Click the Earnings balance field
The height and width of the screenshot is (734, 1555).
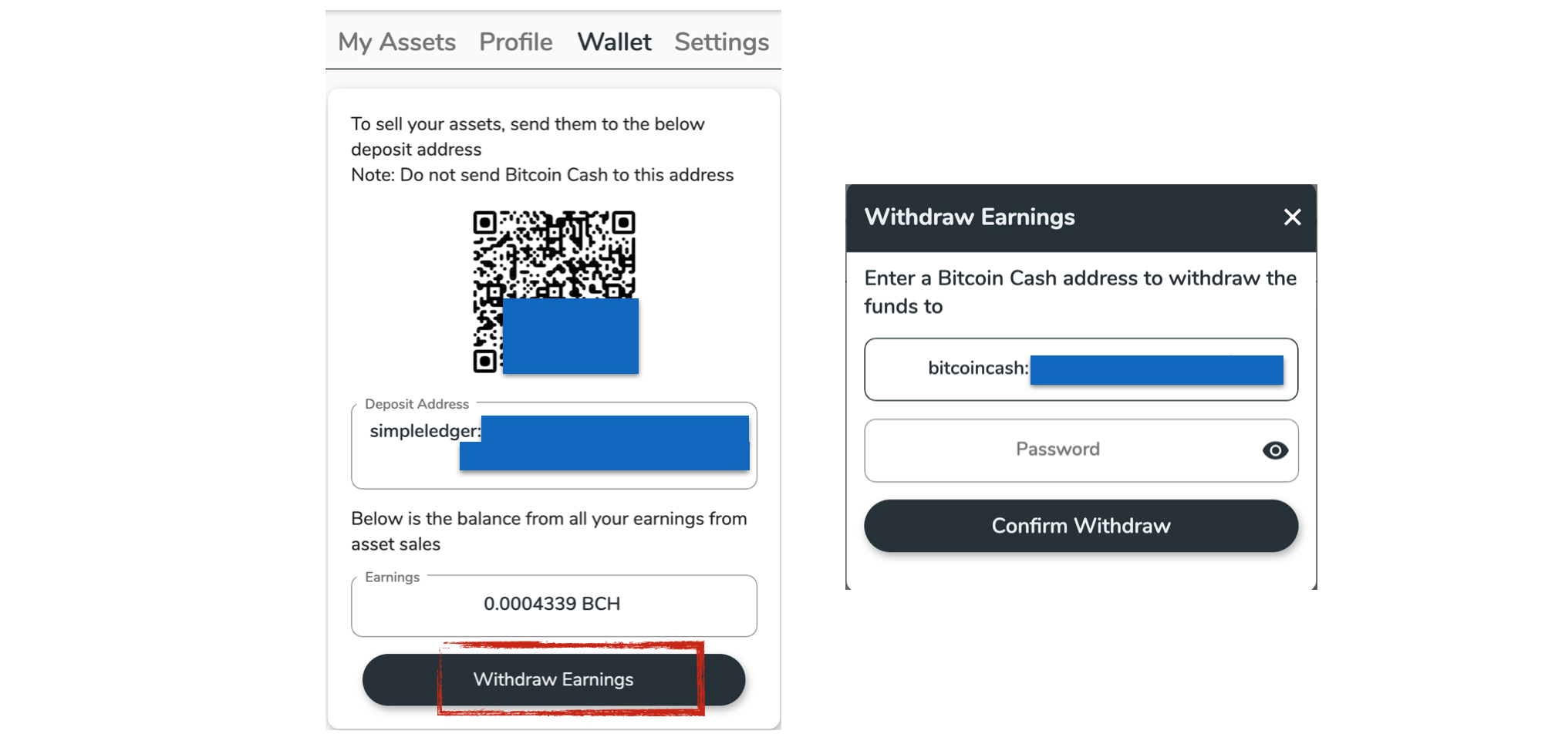tap(554, 605)
